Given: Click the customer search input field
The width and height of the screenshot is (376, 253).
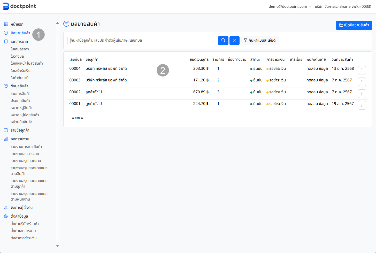Looking at the screenshot, I should pos(142,41).
